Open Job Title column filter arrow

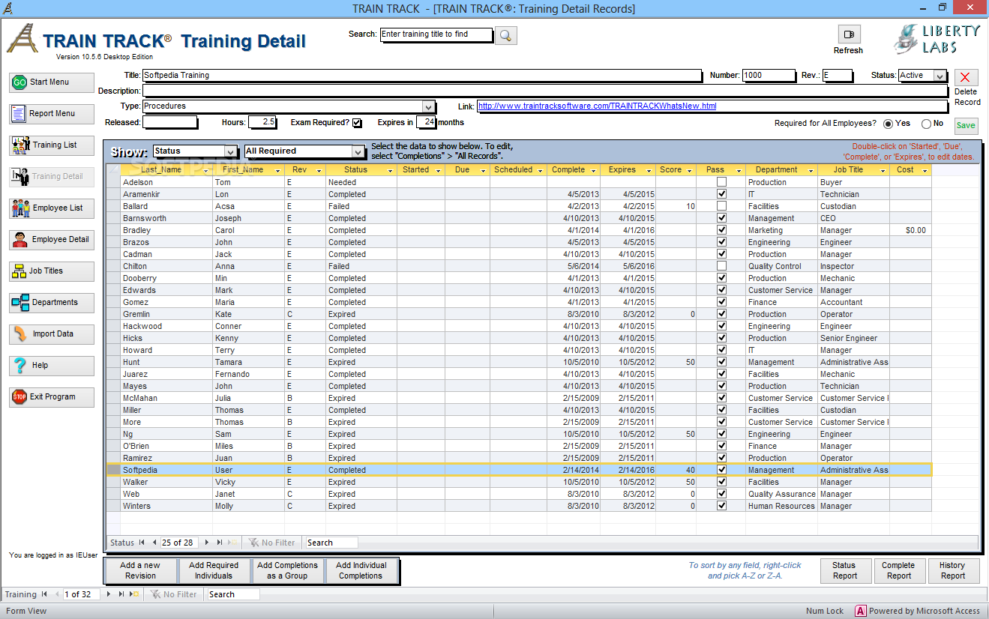click(x=883, y=170)
